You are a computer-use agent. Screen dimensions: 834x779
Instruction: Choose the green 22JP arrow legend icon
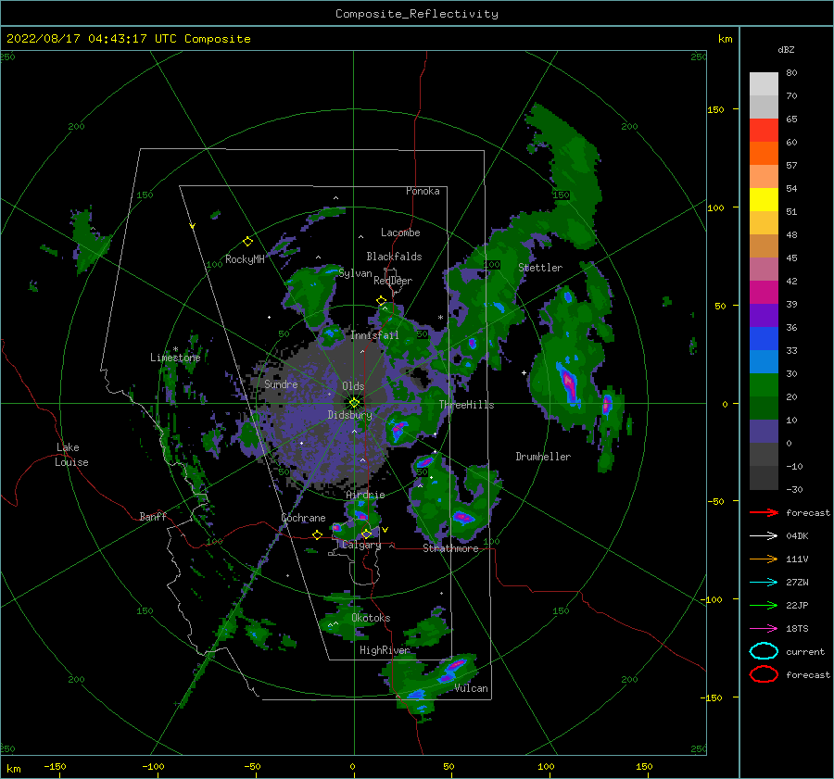pos(764,605)
